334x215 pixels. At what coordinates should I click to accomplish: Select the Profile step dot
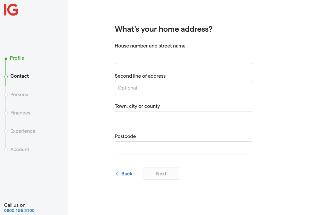6,58
